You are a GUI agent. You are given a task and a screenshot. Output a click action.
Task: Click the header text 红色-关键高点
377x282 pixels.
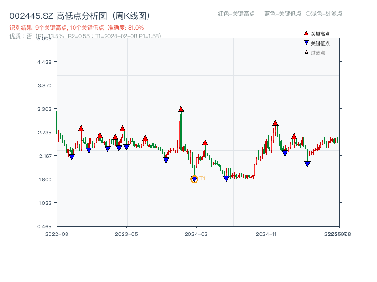coord(236,14)
